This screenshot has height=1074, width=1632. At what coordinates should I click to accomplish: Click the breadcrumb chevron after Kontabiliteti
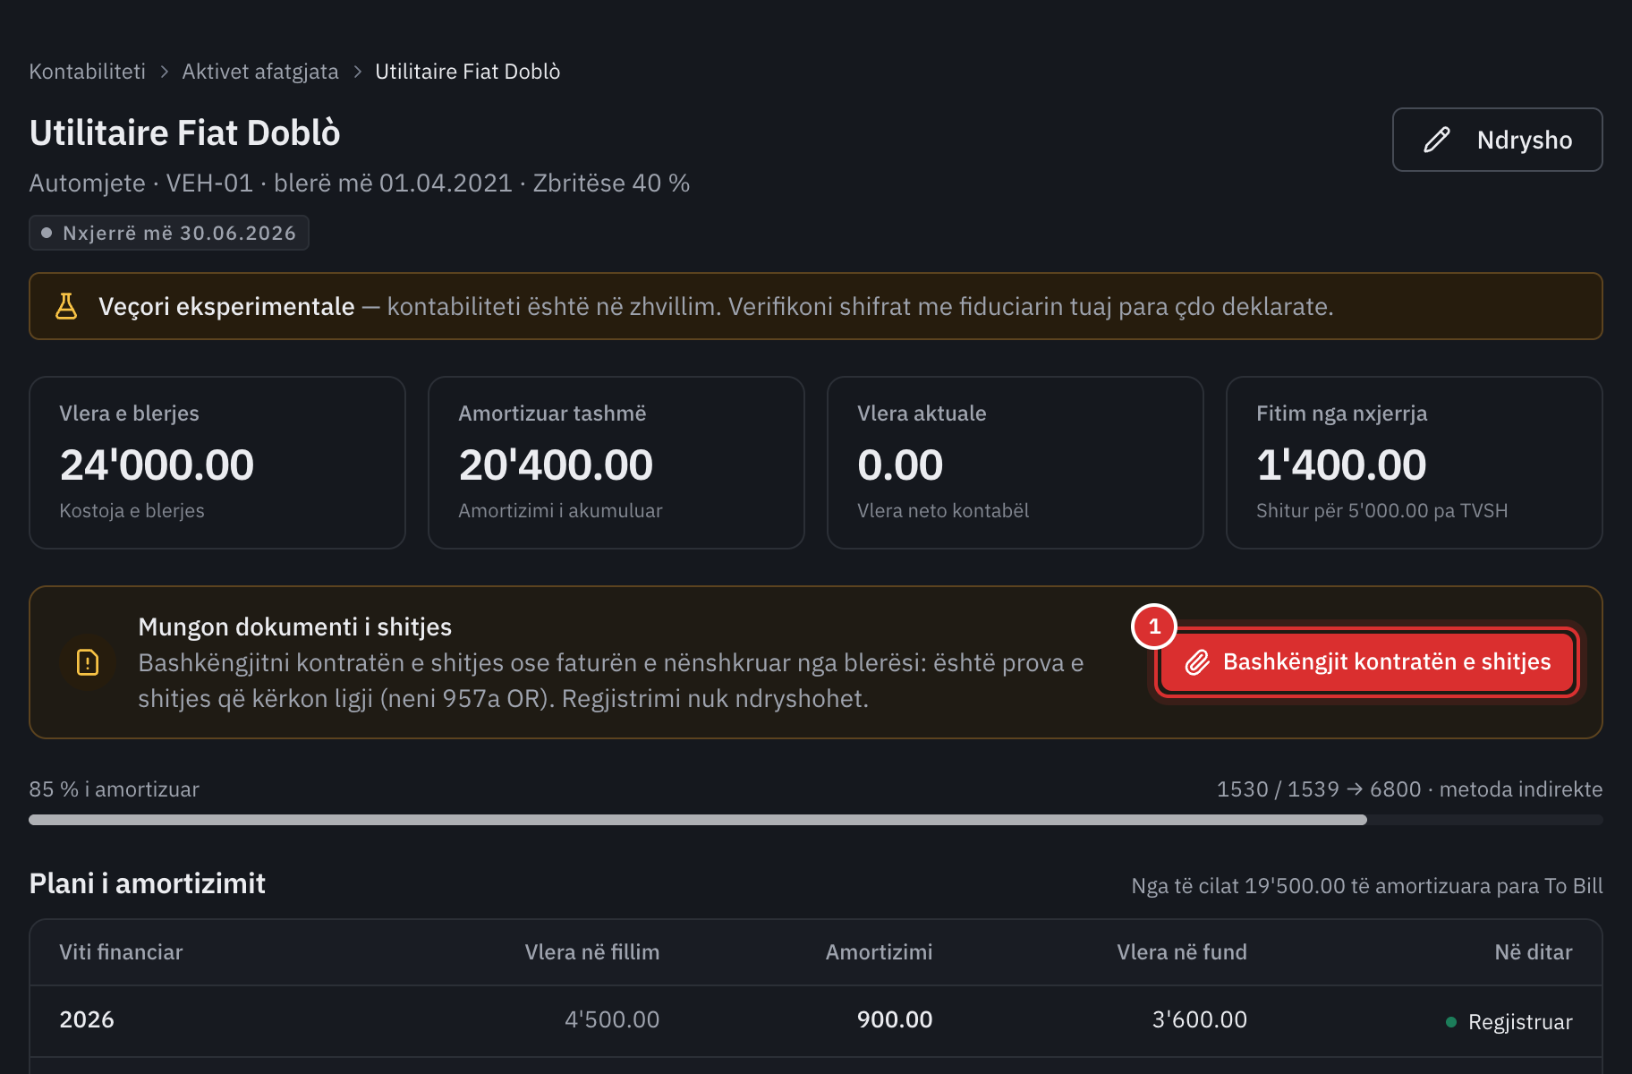[165, 72]
